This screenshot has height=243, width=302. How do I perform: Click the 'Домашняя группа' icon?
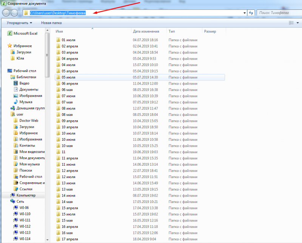pos(13,108)
